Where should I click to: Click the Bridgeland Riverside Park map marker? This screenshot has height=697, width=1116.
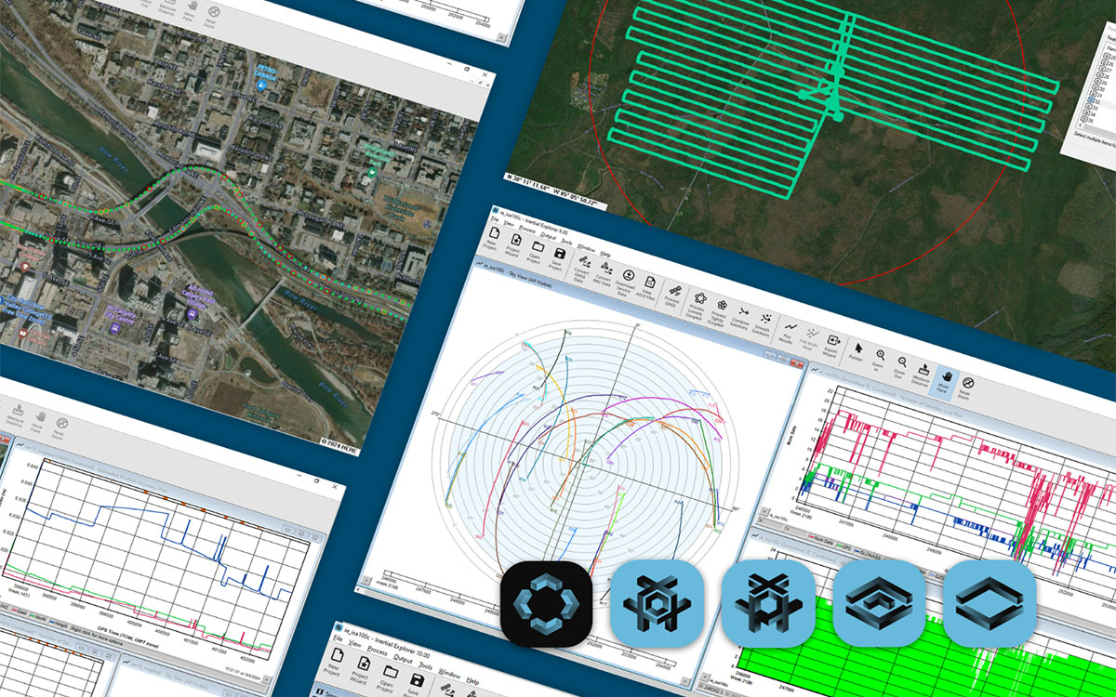pyautogui.click(x=371, y=171)
